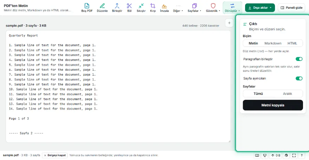Click the Paneli gizle button
This screenshot has width=309, height=160.
[x=291, y=8]
